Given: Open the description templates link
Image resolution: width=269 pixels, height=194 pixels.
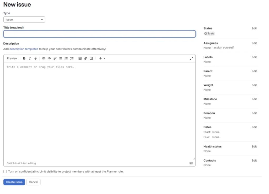Looking at the screenshot, I should [24, 49].
